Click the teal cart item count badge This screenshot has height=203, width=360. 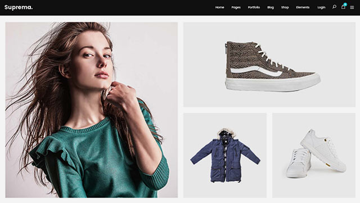[345, 4]
